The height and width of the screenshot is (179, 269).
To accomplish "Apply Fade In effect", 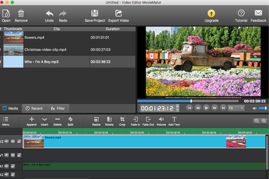I will (135, 121).
